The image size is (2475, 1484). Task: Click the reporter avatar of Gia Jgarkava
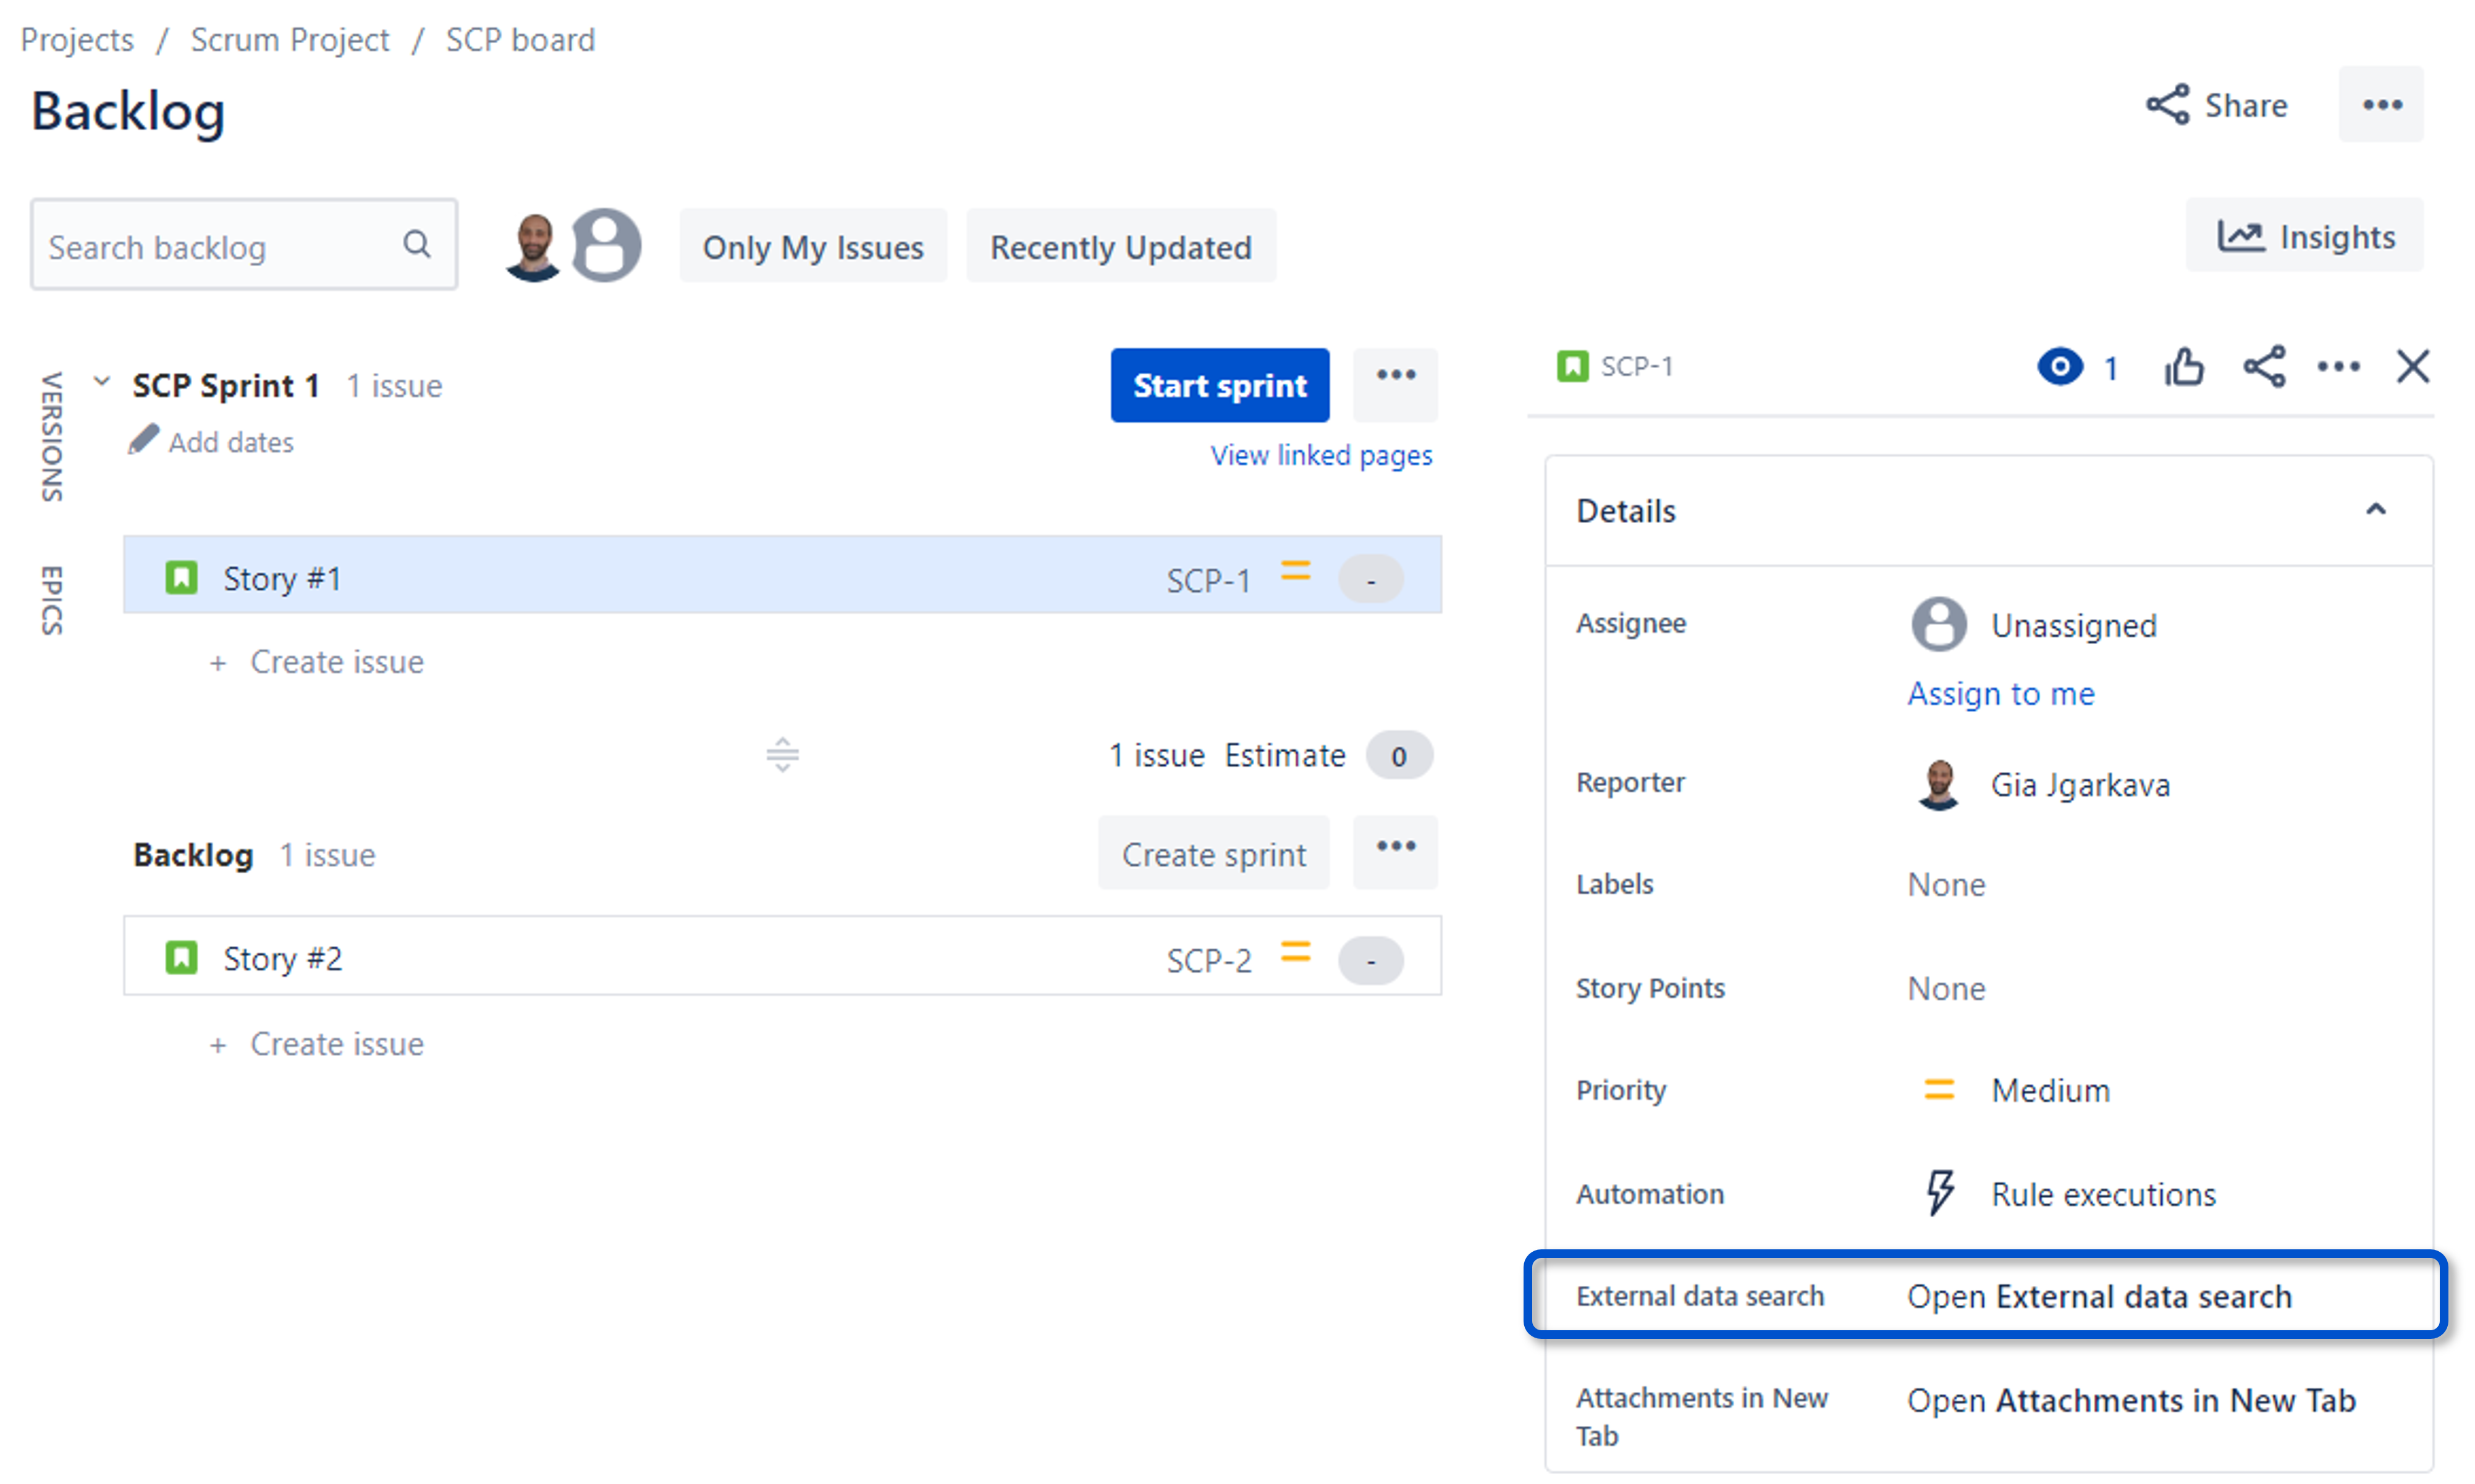(1939, 784)
